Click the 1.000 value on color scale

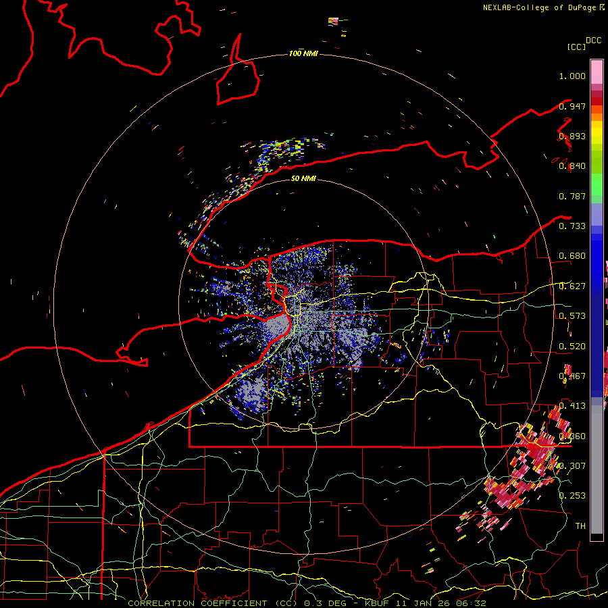[x=572, y=76]
